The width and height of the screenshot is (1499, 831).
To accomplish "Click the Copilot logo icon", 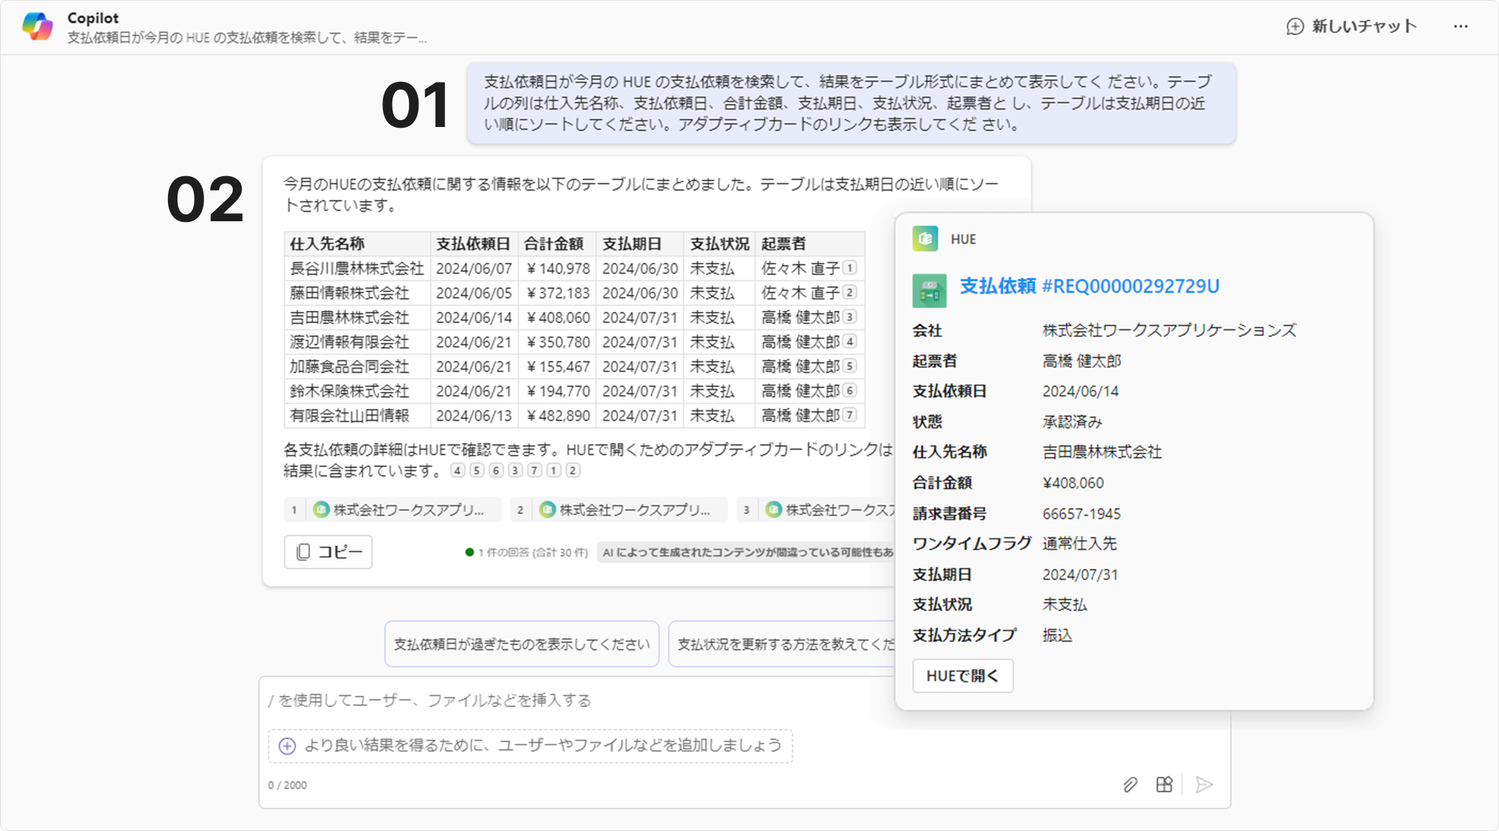I will (x=38, y=27).
